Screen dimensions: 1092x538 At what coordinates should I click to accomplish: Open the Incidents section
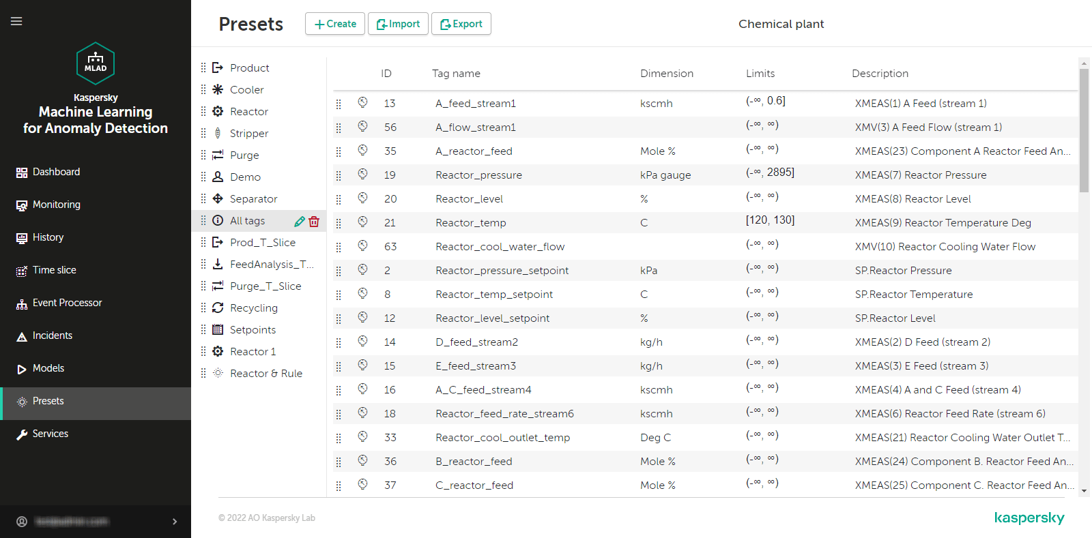coord(96,335)
